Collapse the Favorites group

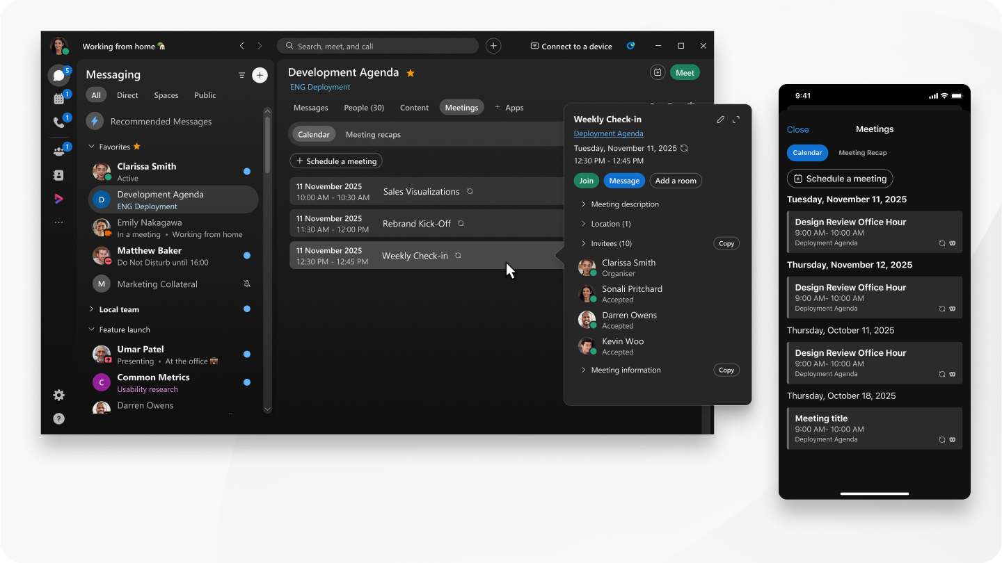91,147
